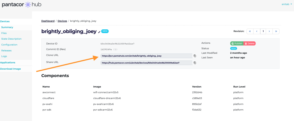Open the Files sidebar item
Image resolution: width=294 pixels, height=121 pixels.
4,33
